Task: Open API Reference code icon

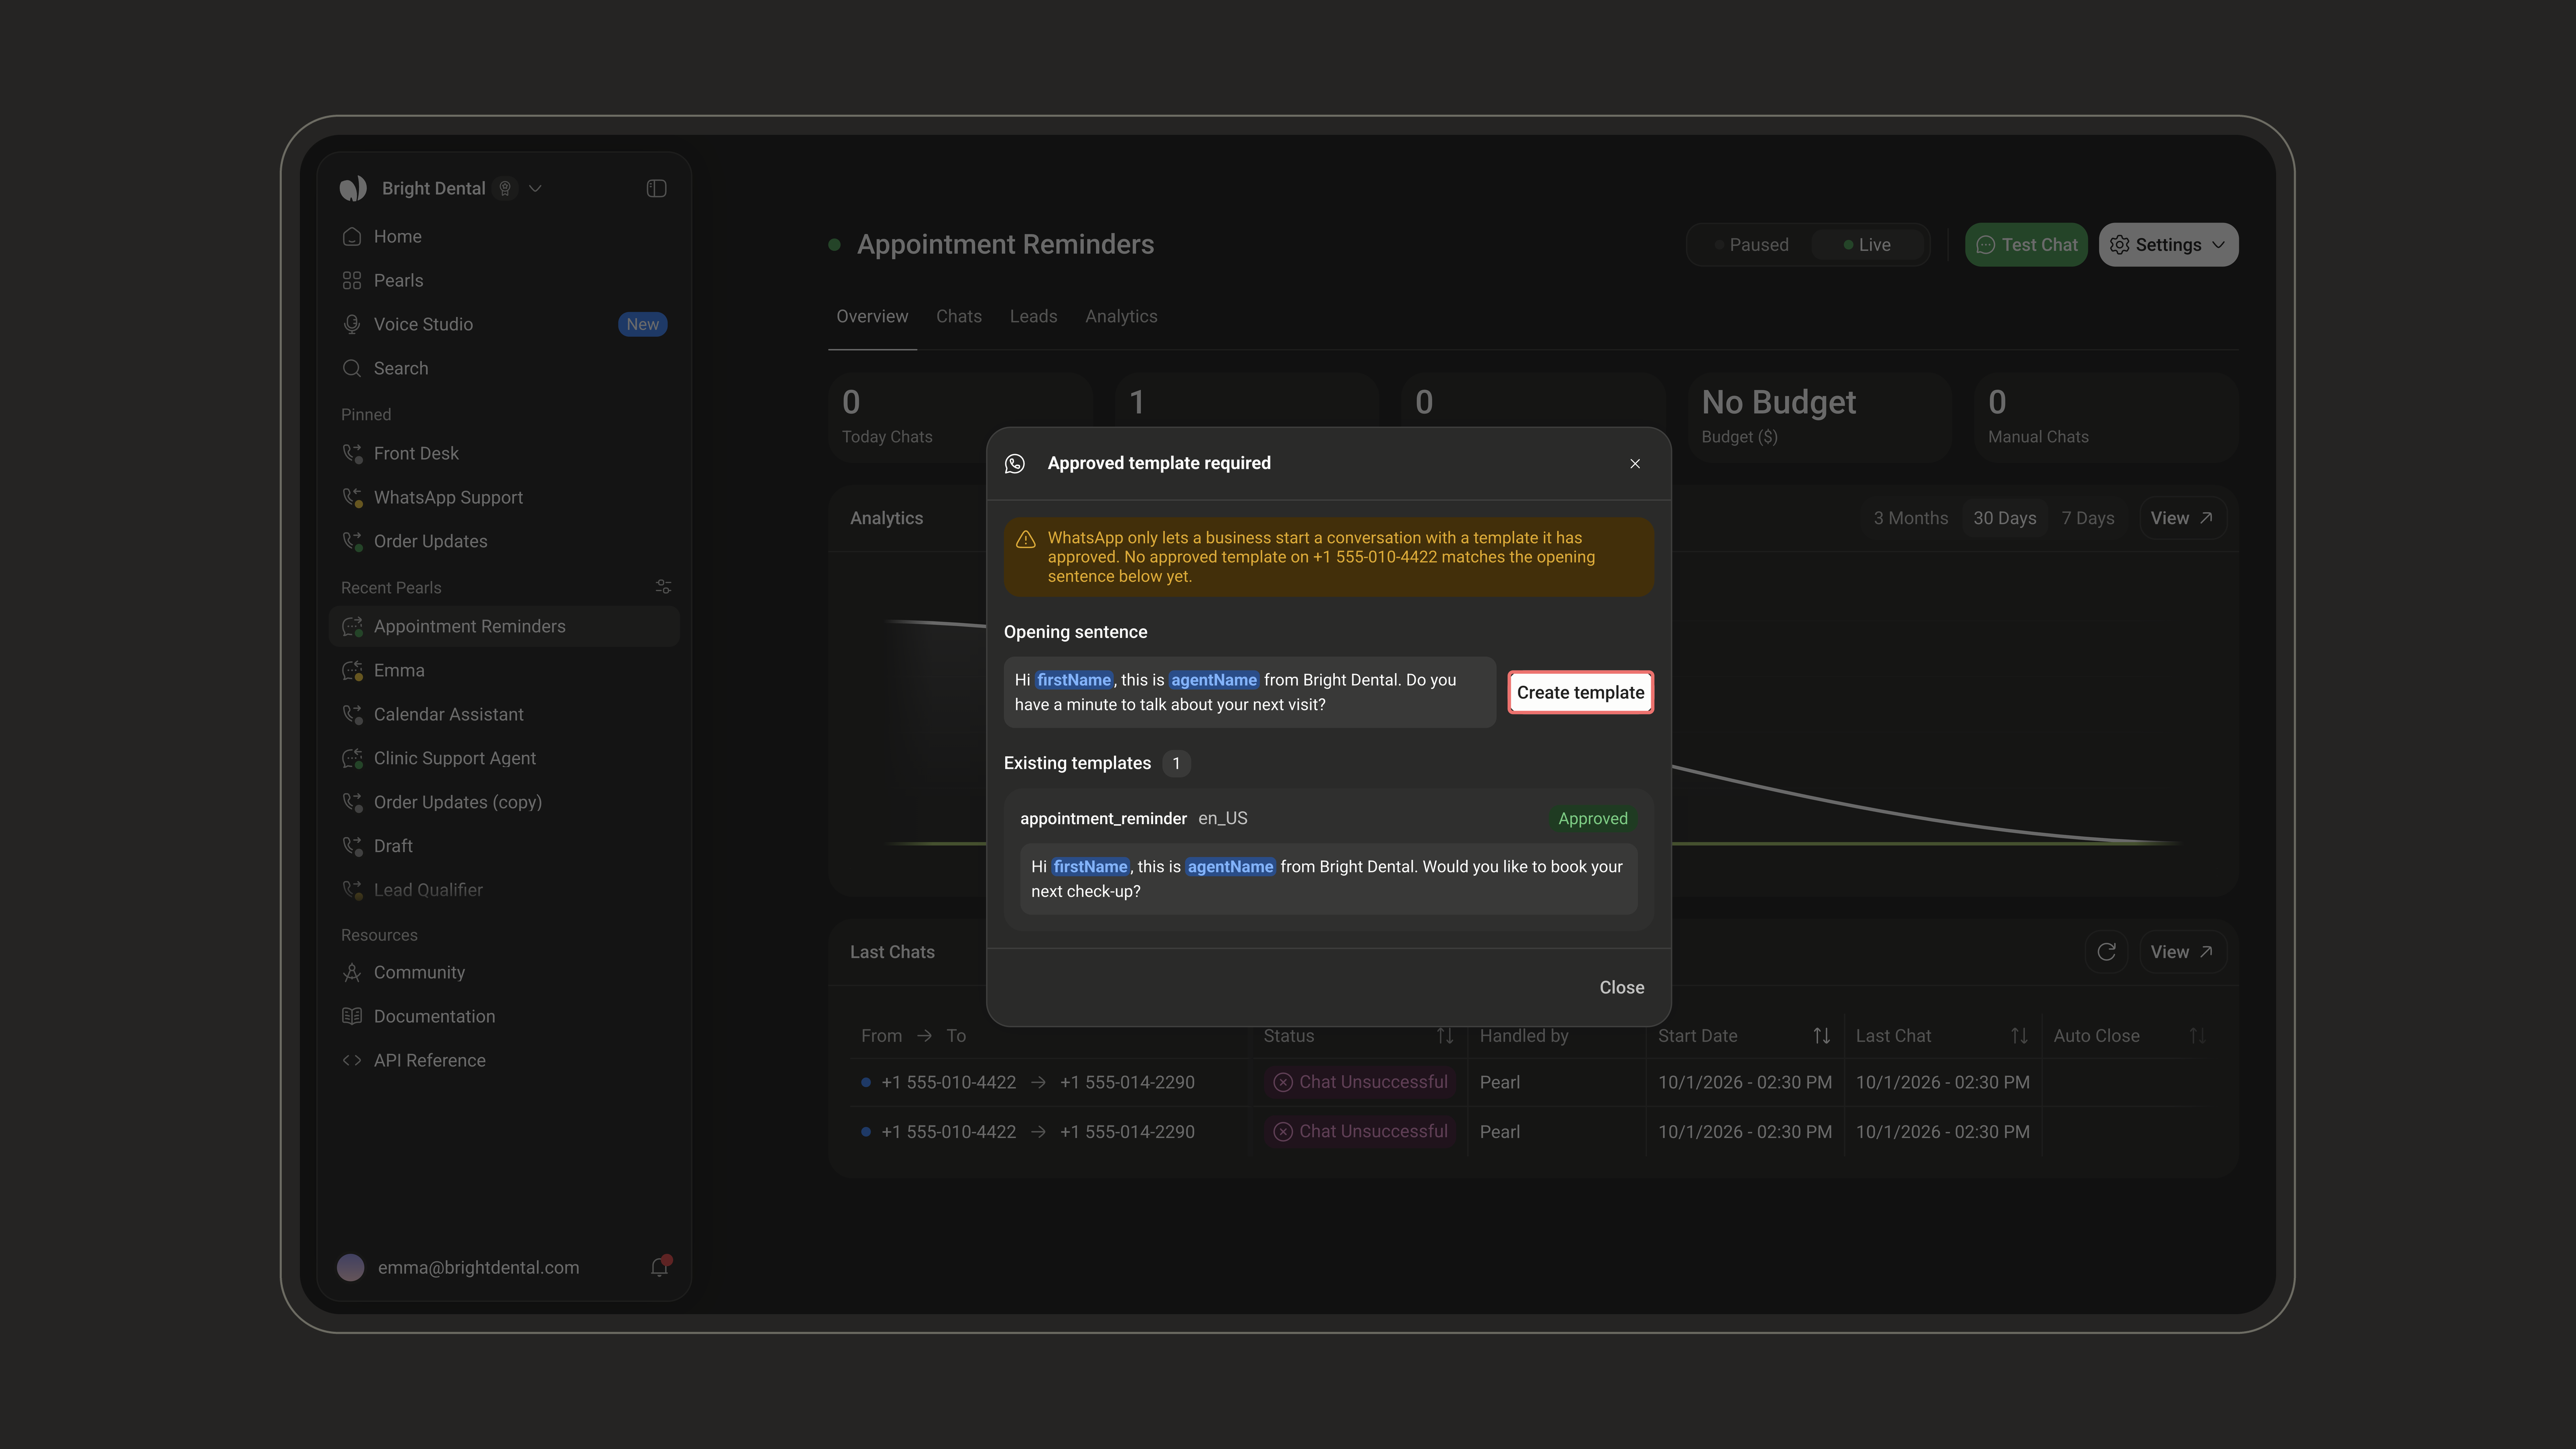Action: click(351, 1060)
